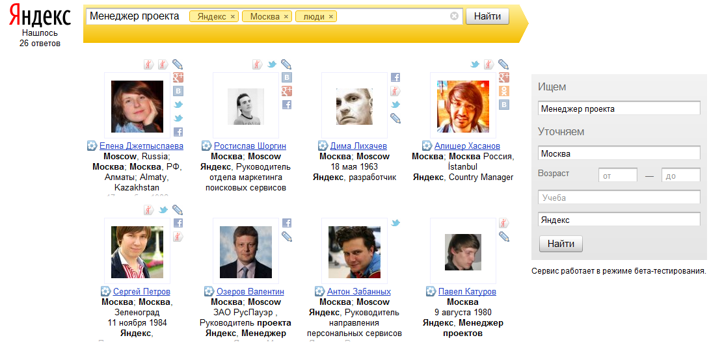The height and width of the screenshot is (351, 722).
Task: Focus the Учеба education field
Action: tap(619, 198)
